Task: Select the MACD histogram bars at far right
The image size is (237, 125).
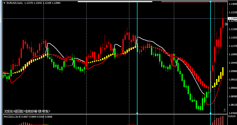Action: (219, 121)
